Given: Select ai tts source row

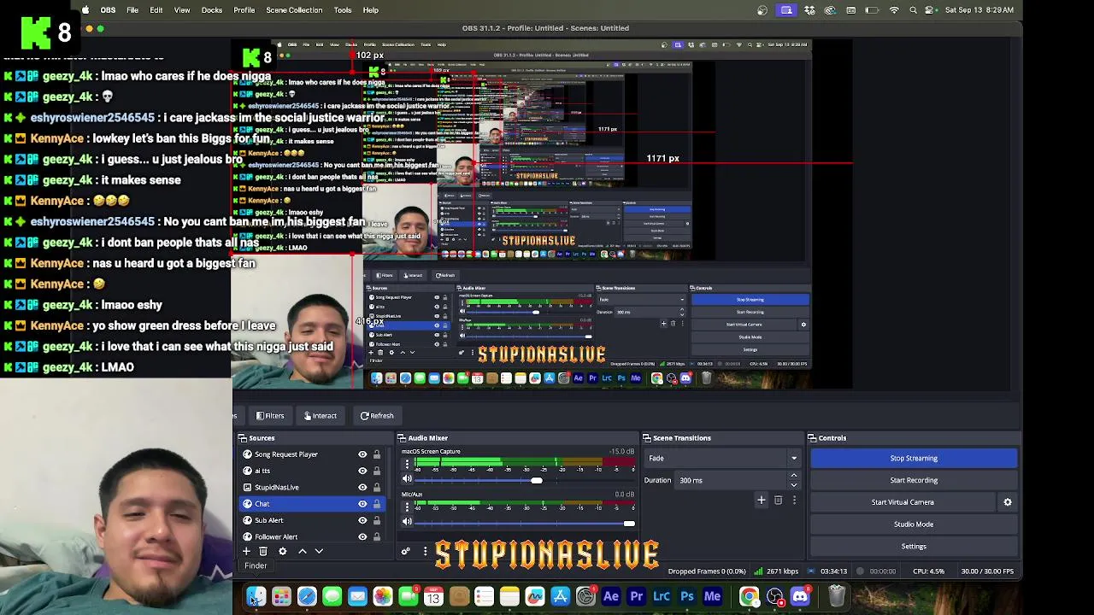Looking at the screenshot, I should point(311,471).
